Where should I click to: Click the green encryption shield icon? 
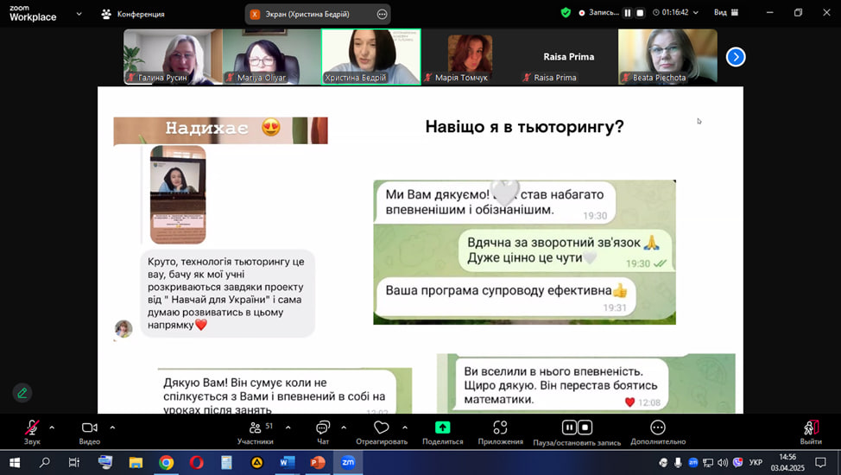coord(566,13)
